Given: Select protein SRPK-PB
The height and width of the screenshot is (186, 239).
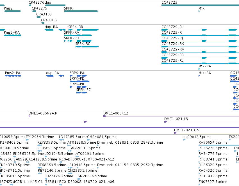Looking at the screenshot, I should [78, 87].
